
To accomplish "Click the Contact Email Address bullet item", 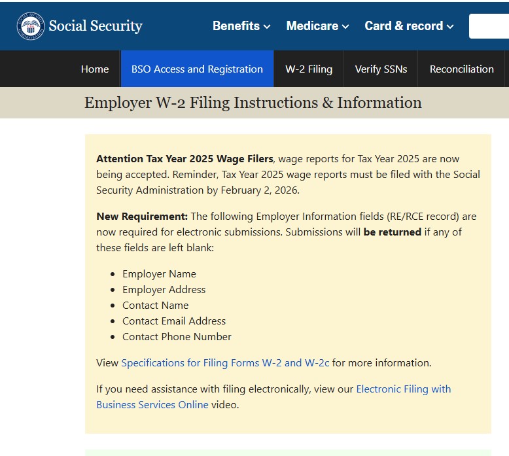I will 174,321.
